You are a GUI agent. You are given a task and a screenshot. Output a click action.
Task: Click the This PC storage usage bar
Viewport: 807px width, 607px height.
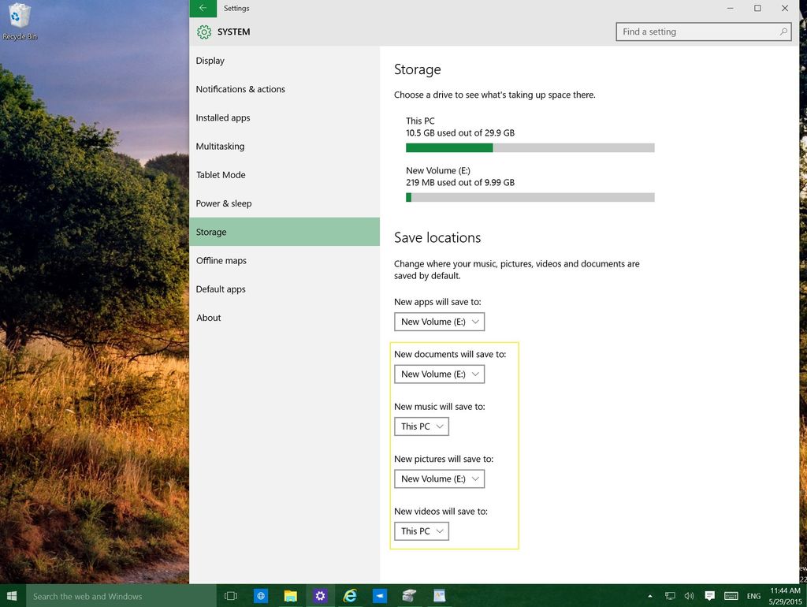pos(530,147)
